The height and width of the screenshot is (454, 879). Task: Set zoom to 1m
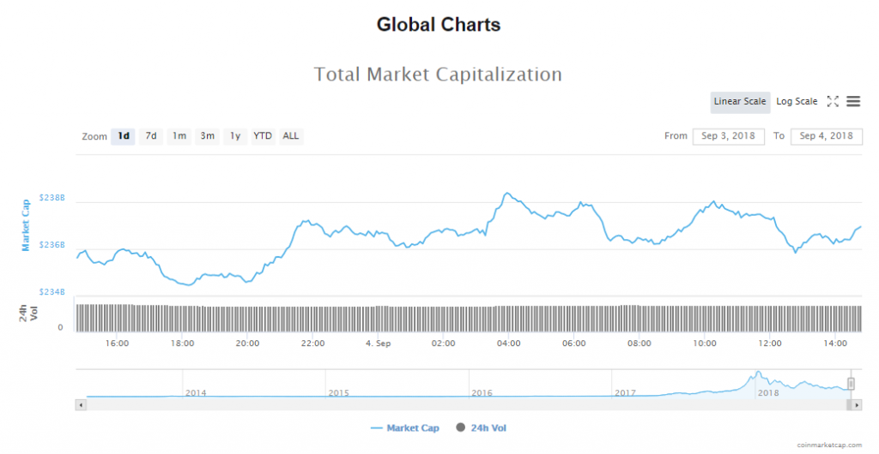point(179,136)
